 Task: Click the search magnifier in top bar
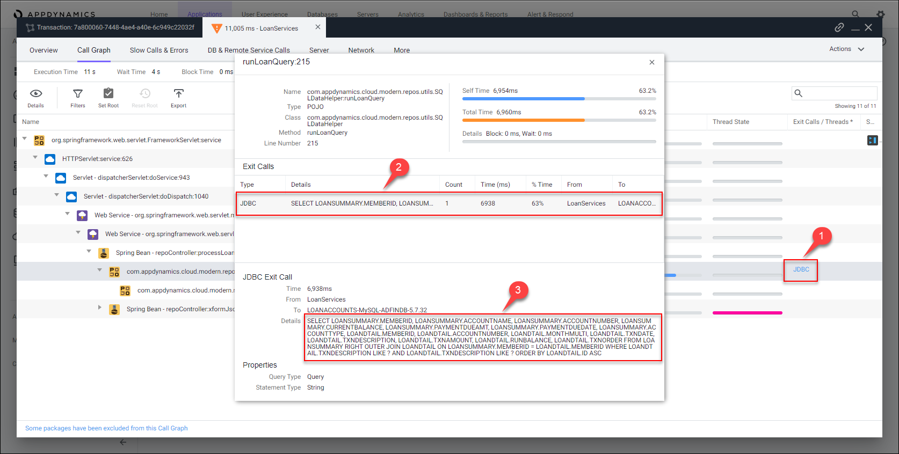(x=855, y=14)
